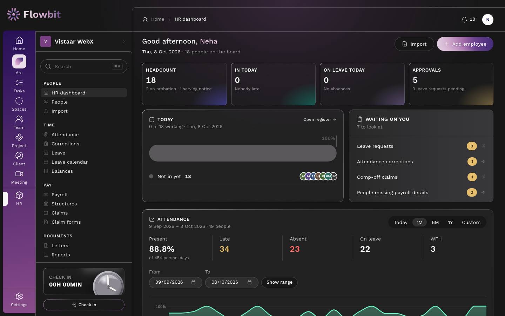Select the Today attendance range
This screenshot has width=505, height=316.
pyautogui.click(x=400, y=222)
